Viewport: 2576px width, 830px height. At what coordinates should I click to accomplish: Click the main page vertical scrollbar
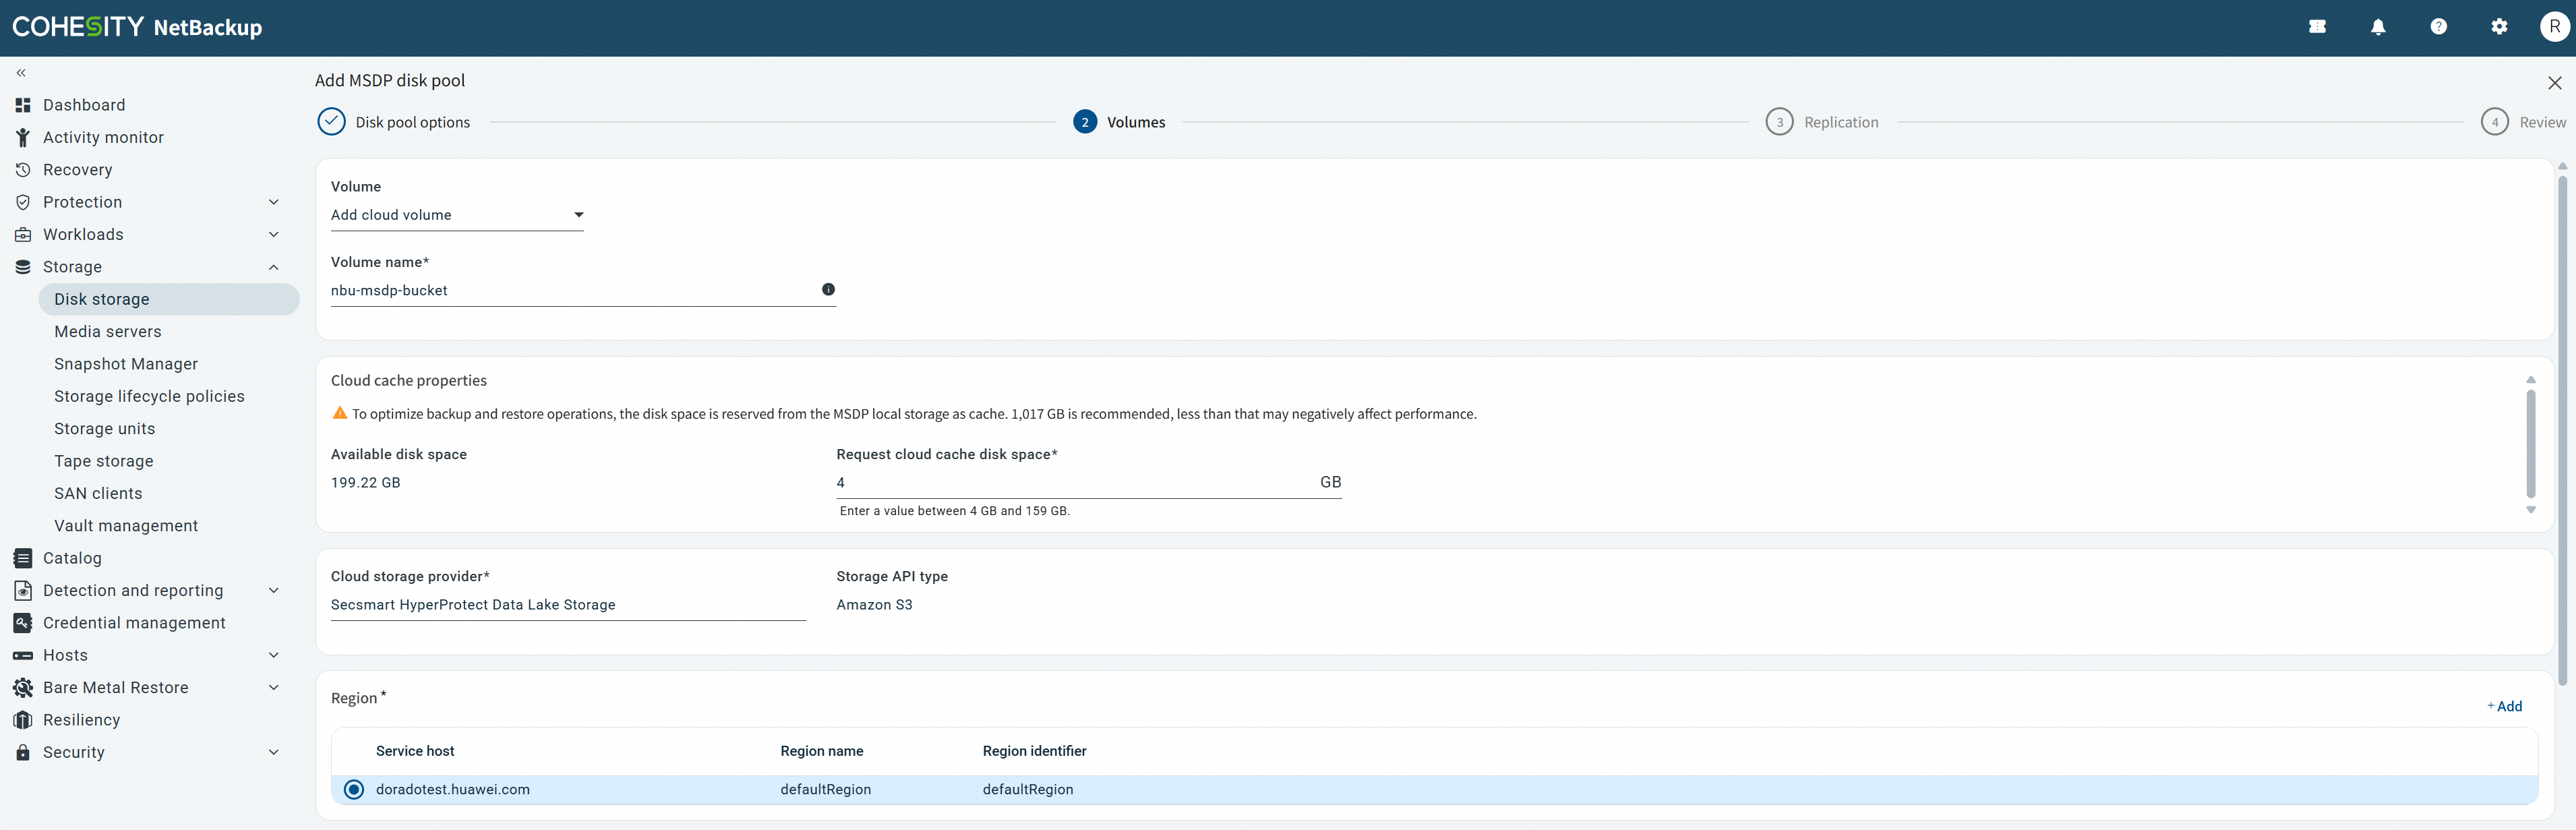[2562, 430]
